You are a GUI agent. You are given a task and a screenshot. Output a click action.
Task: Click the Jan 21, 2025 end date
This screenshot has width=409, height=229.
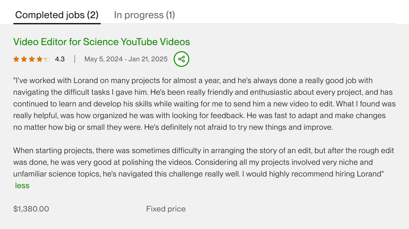coord(148,59)
